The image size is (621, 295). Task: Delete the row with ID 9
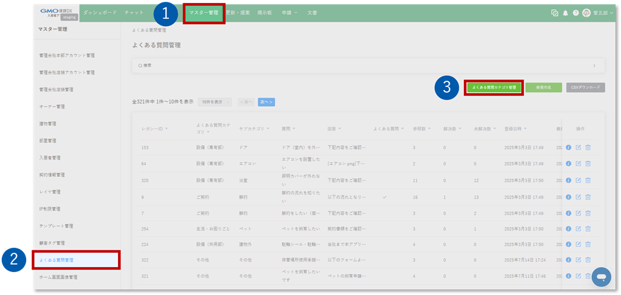coord(588,197)
